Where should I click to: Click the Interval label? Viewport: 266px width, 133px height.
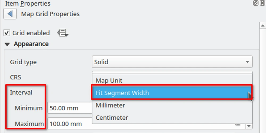coord(21,93)
